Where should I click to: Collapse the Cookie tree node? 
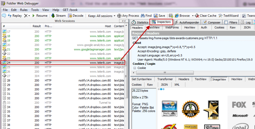coord(135,68)
